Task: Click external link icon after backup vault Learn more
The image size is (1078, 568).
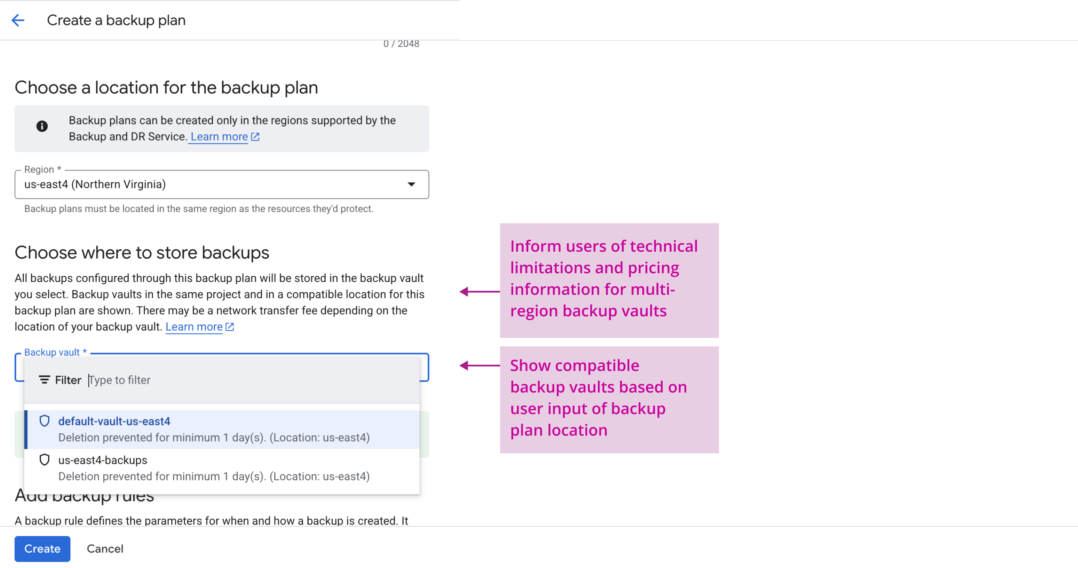Action: [229, 327]
